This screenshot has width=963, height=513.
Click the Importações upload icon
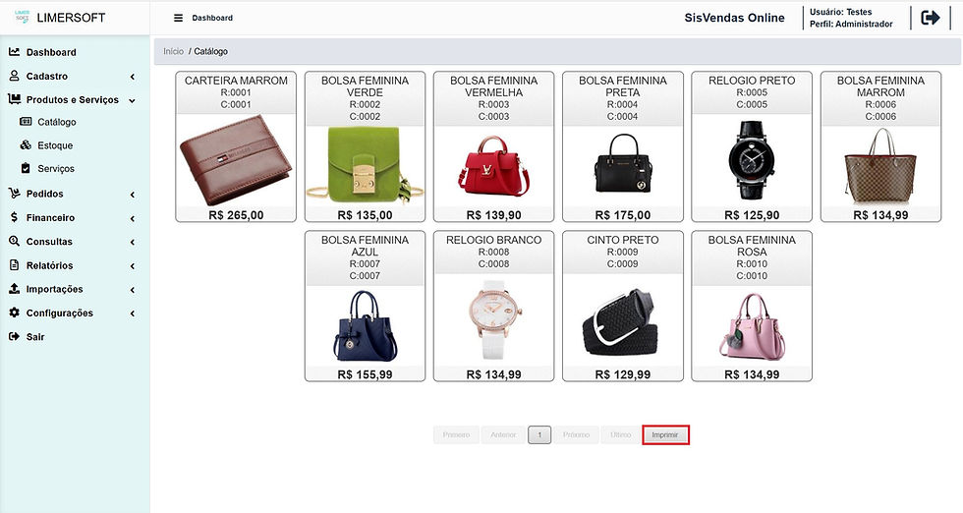point(14,289)
